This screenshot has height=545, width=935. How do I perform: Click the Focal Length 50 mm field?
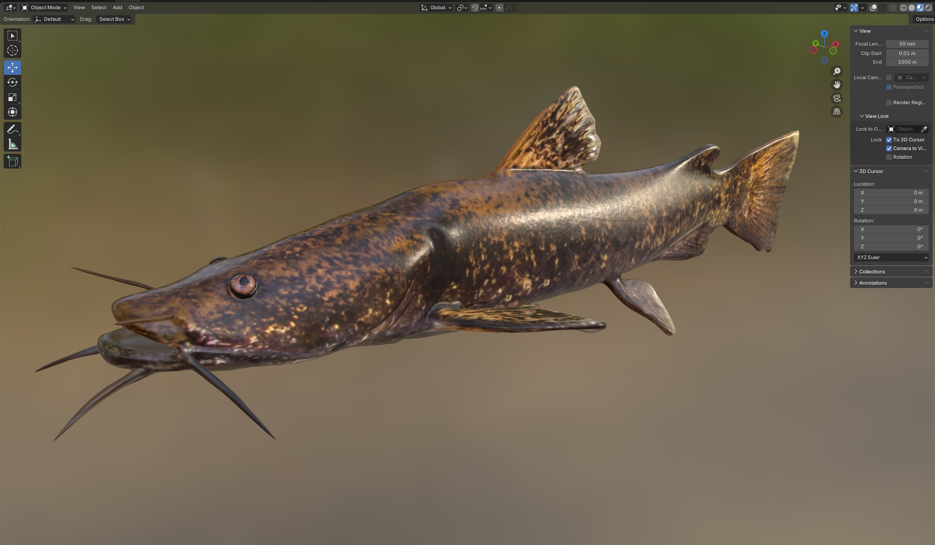point(907,44)
